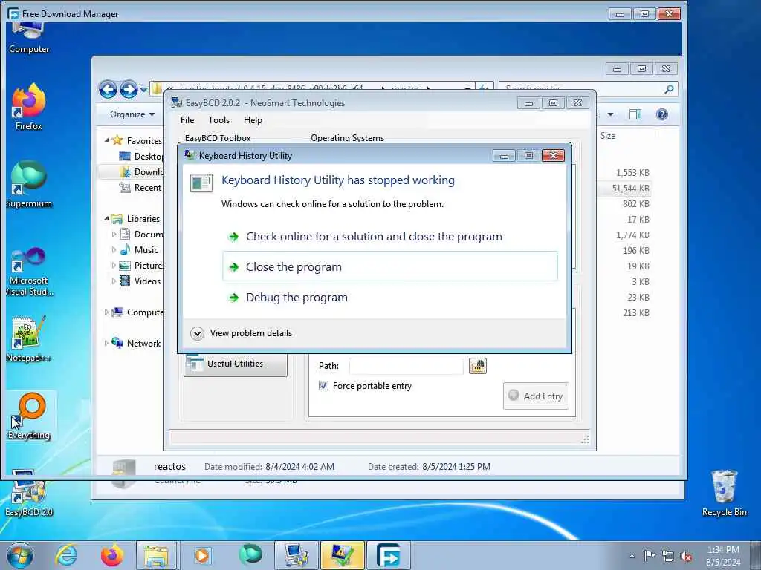Viewport: 761px width, 570px height.
Task: Uncheck Force portable entry checkbox
Action: (x=323, y=386)
